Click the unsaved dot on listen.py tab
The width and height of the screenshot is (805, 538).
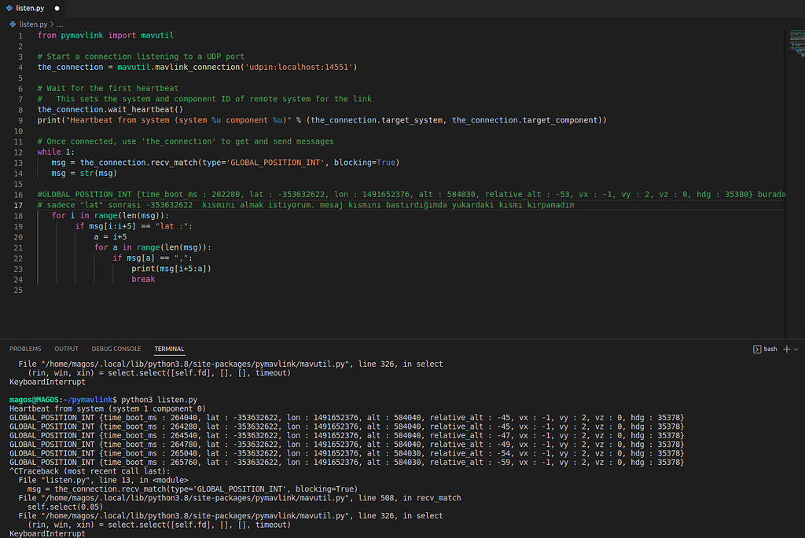[57, 8]
